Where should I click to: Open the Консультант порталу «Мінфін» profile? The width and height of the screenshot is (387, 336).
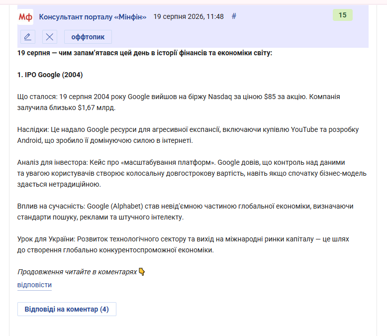(x=93, y=17)
